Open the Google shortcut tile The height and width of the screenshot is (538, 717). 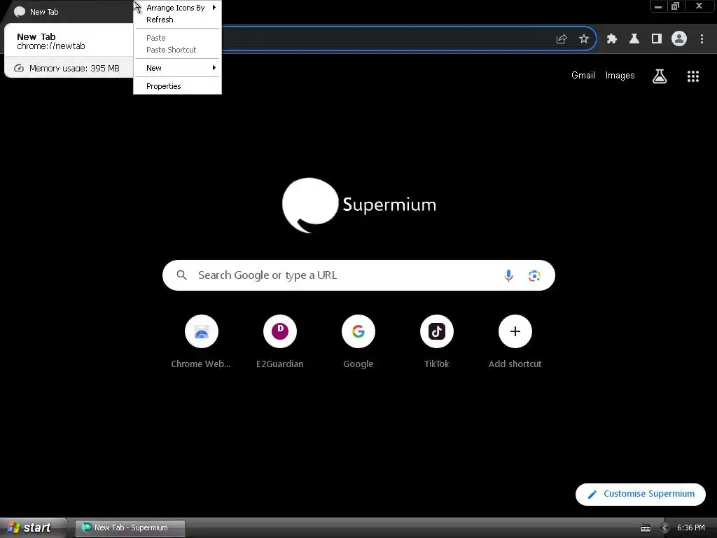358,342
